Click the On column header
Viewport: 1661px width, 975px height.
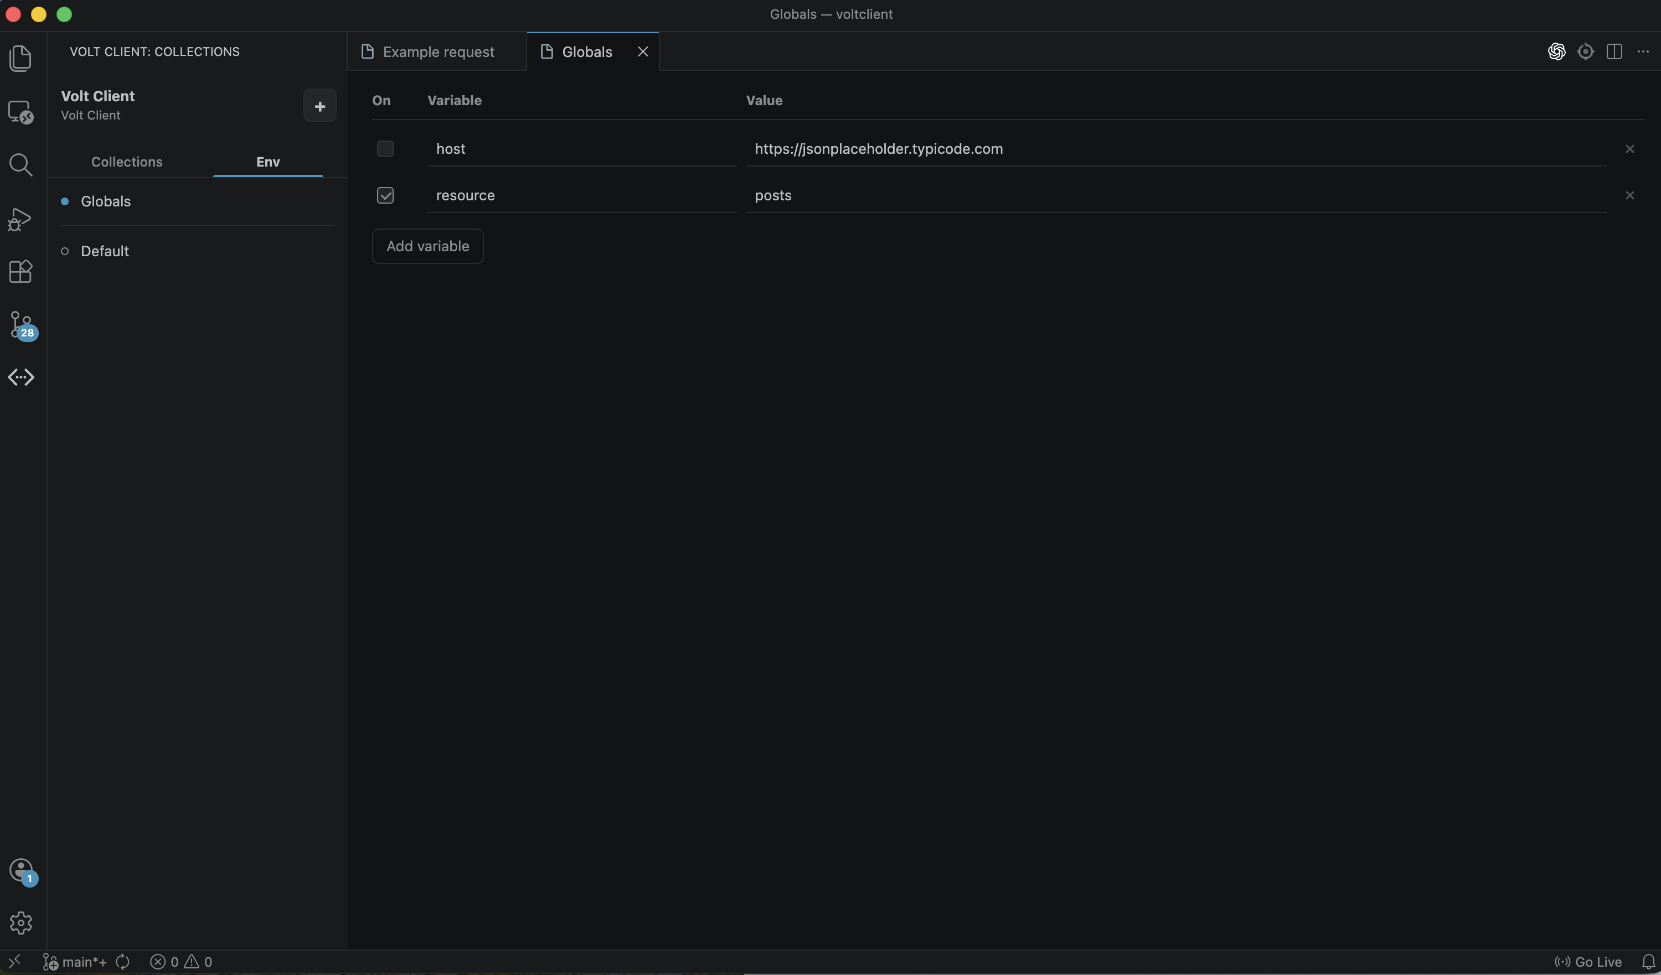click(x=381, y=101)
